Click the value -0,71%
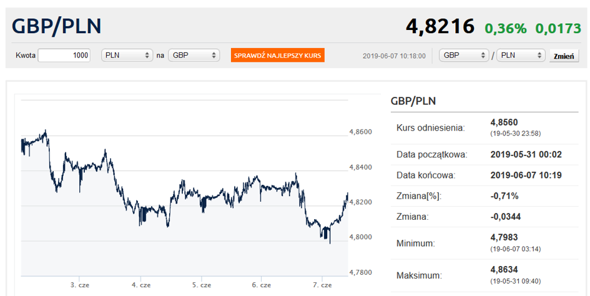 coord(504,196)
